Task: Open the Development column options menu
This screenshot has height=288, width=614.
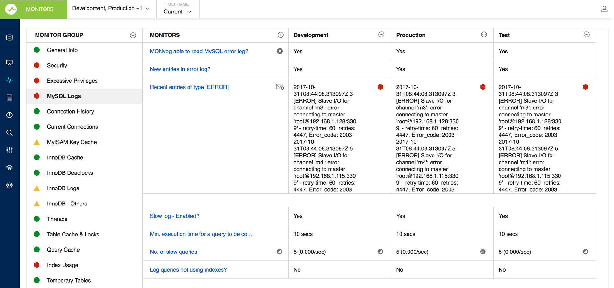Action: (x=381, y=35)
